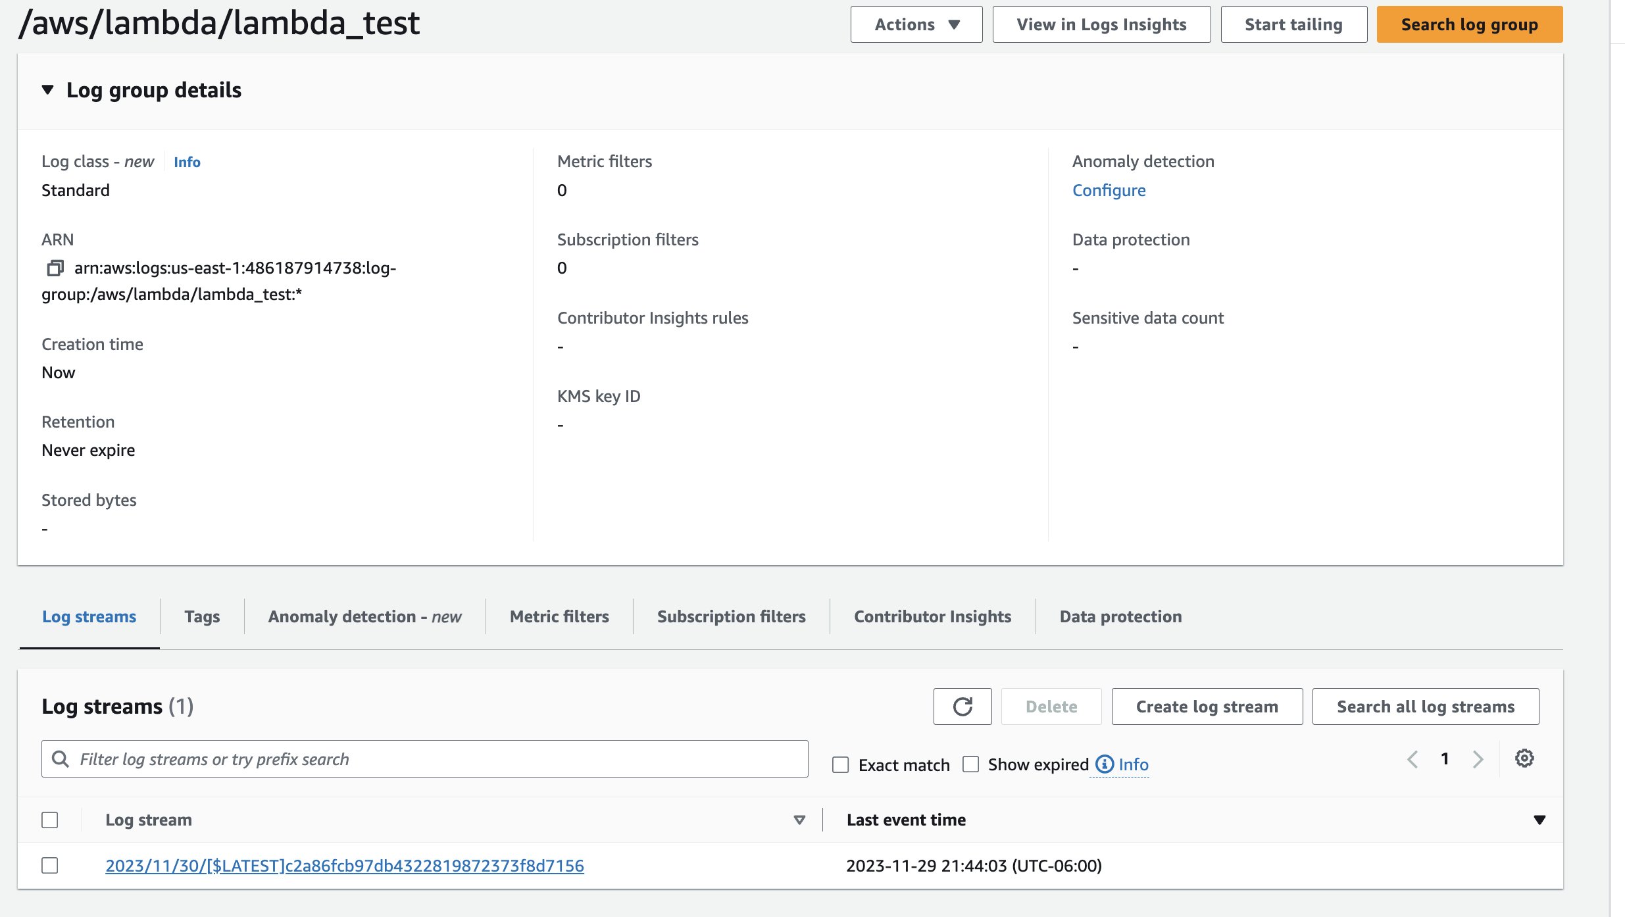Open the Subscription filters tab
The height and width of the screenshot is (917, 1625).
point(731,616)
